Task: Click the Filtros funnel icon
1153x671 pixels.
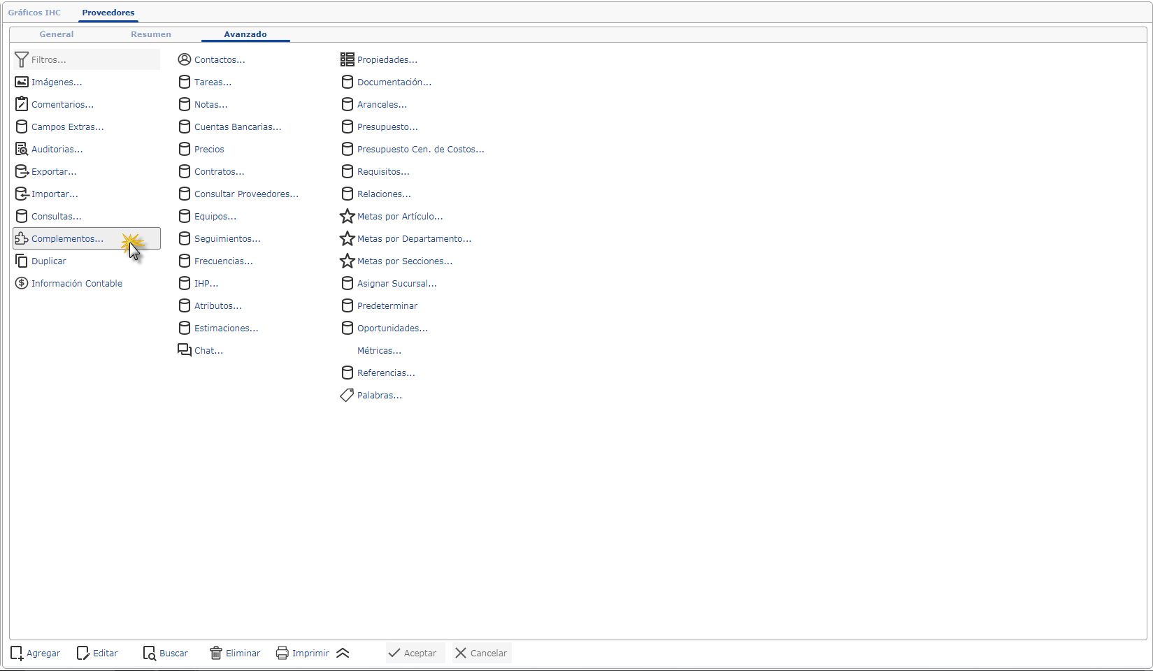Action: tap(22, 60)
